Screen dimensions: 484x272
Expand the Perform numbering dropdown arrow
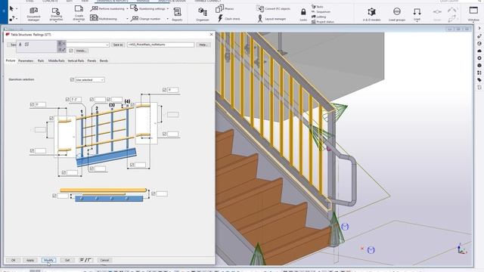point(127,9)
